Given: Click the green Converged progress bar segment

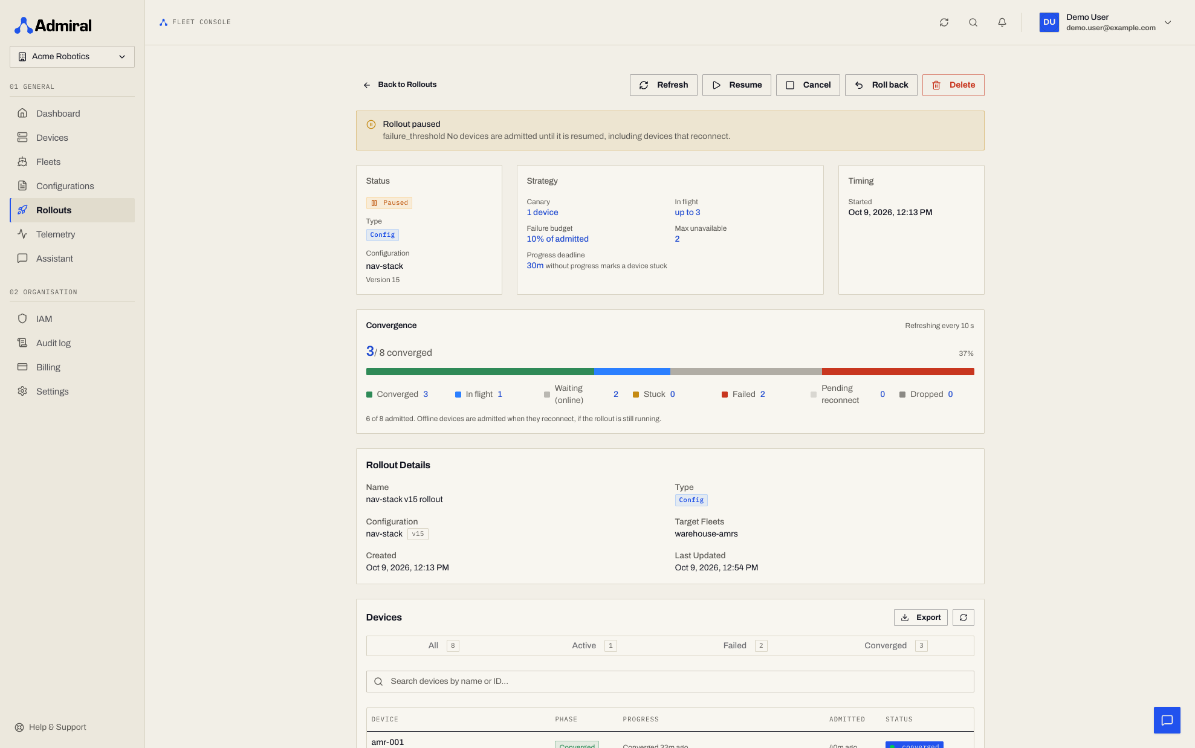Looking at the screenshot, I should pyautogui.click(x=480, y=372).
